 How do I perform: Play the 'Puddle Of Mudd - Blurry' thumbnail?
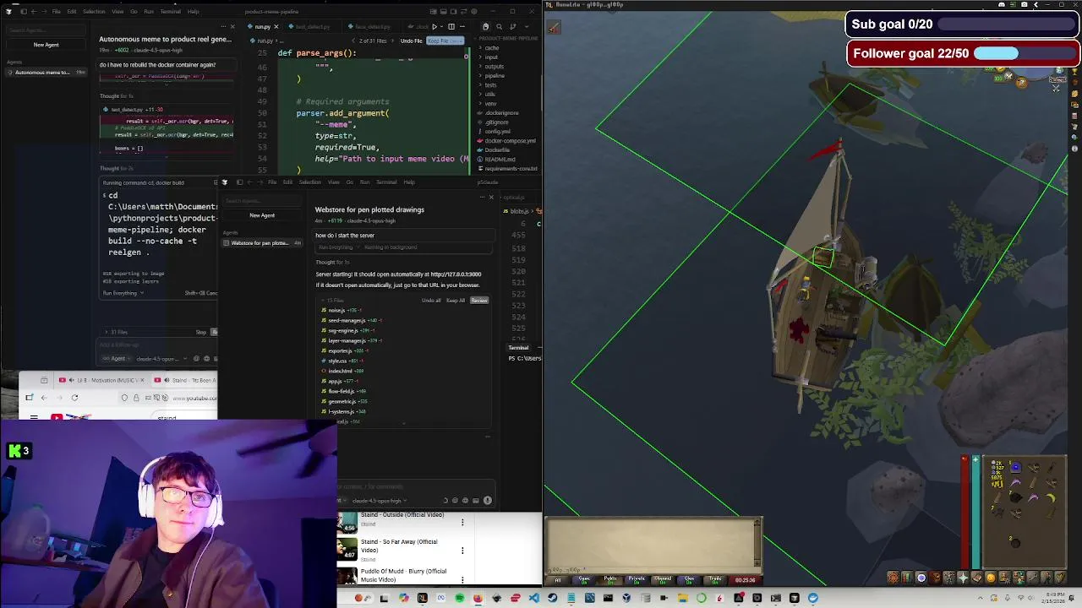[x=347, y=577]
